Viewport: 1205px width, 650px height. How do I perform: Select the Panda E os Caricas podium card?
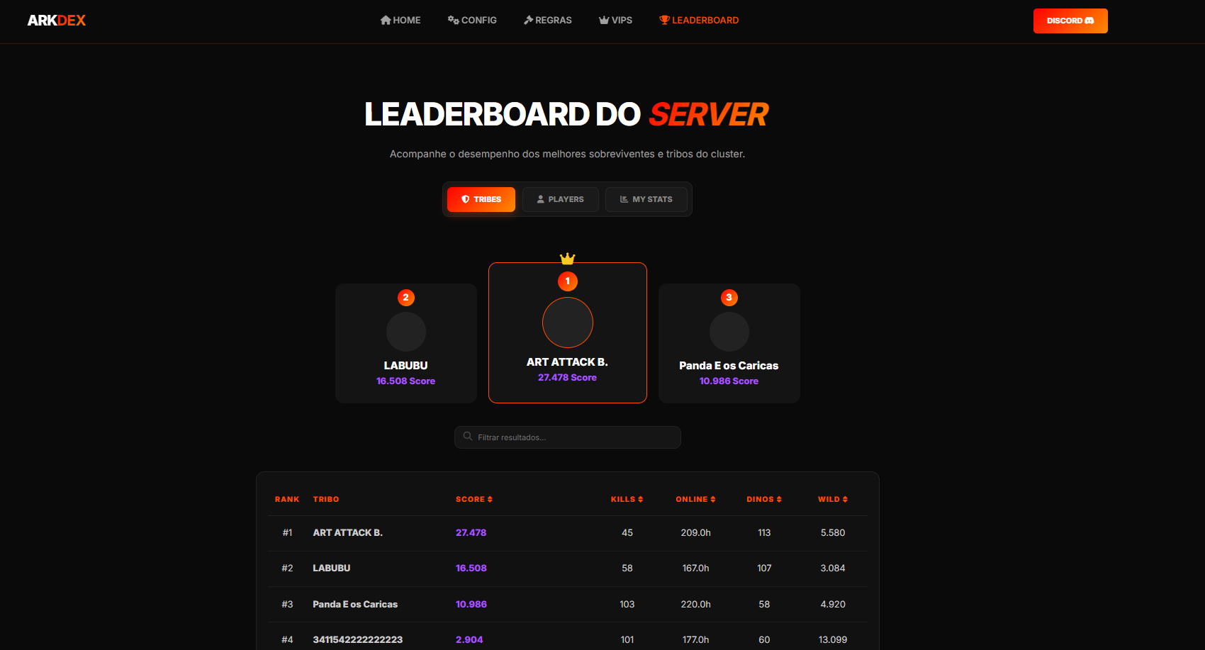click(x=729, y=344)
